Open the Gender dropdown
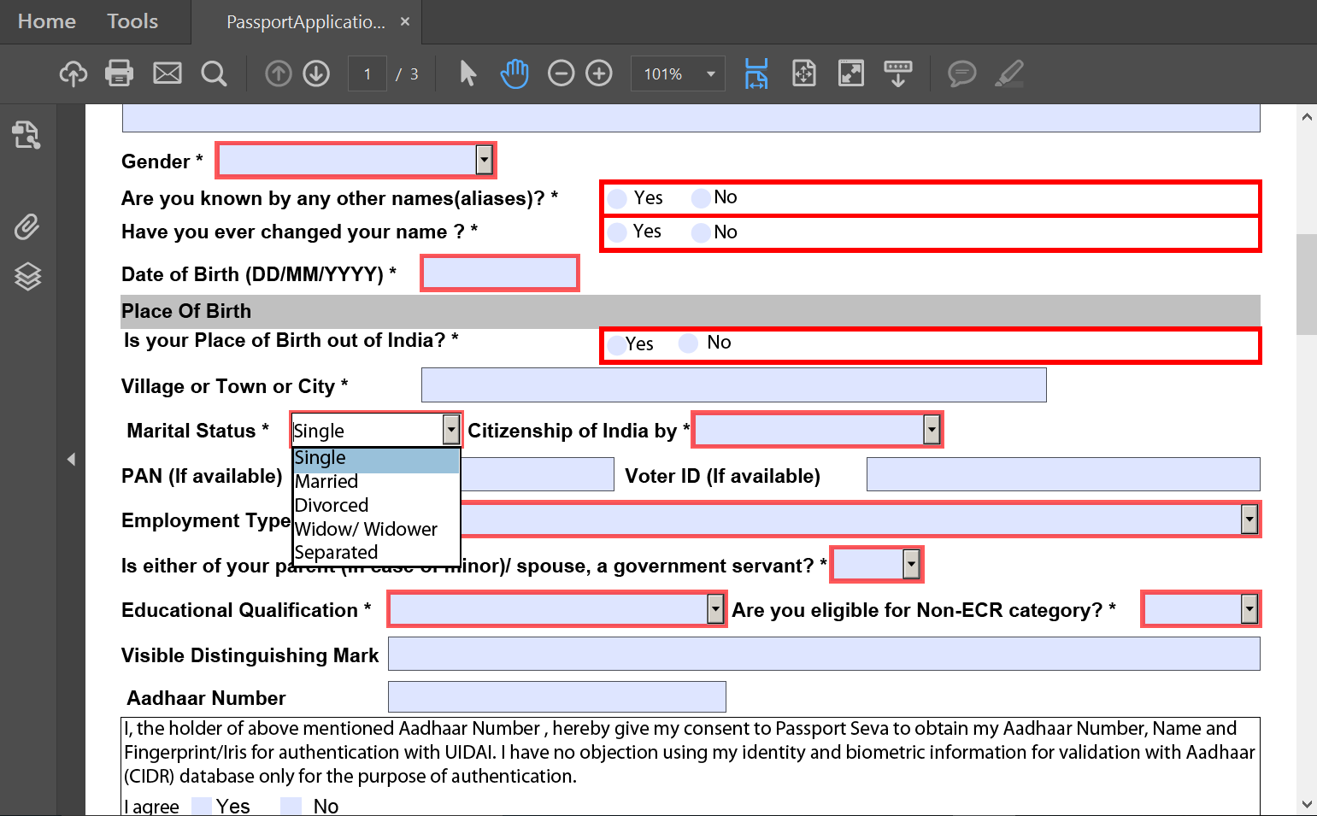Viewport: 1317px width, 816px height. pos(484,160)
